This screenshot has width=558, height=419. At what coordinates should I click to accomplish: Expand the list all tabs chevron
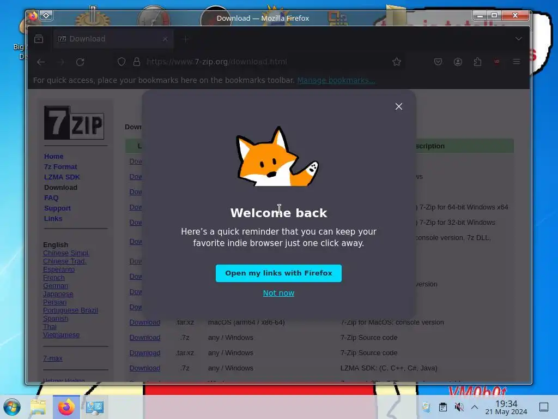click(x=519, y=39)
